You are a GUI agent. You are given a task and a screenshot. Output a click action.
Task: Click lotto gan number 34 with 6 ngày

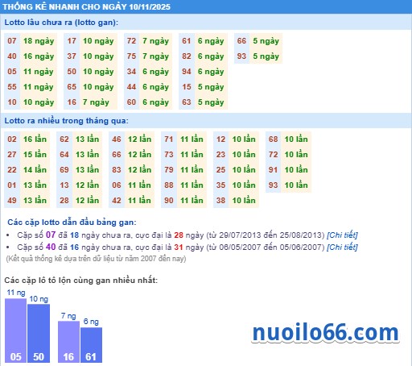tap(131, 72)
